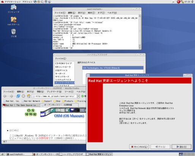Click the Ja input language indicator
The height and width of the screenshot is (156, 195).
click(x=173, y=2)
